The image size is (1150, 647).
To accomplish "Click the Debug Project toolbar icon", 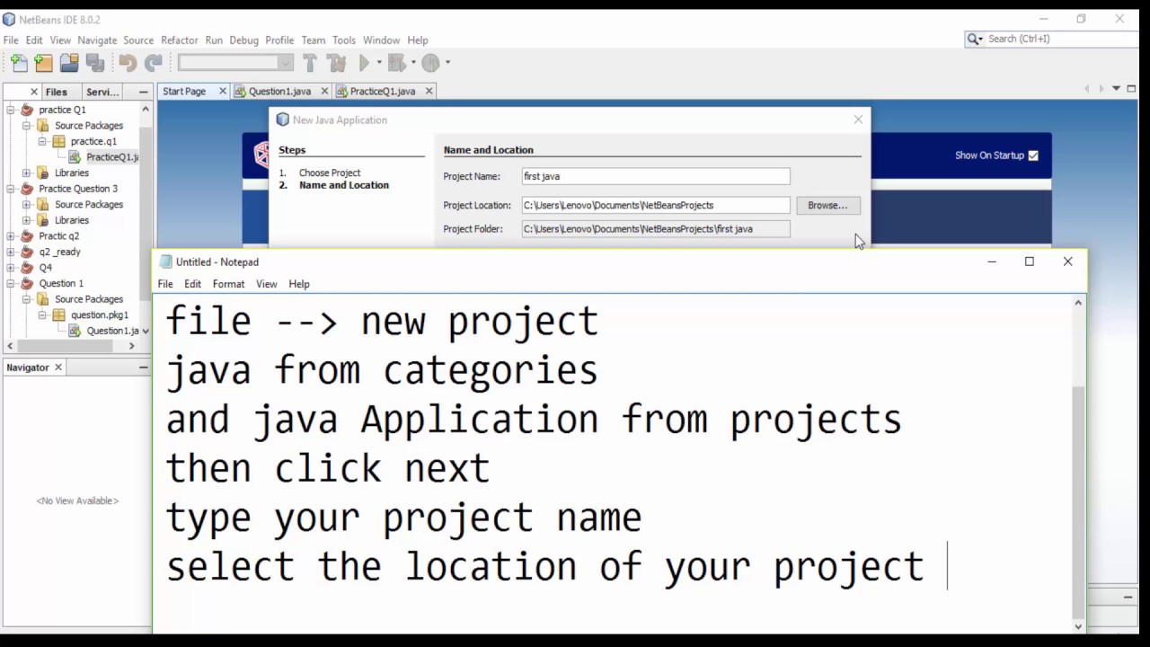I will (x=396, y=63).
